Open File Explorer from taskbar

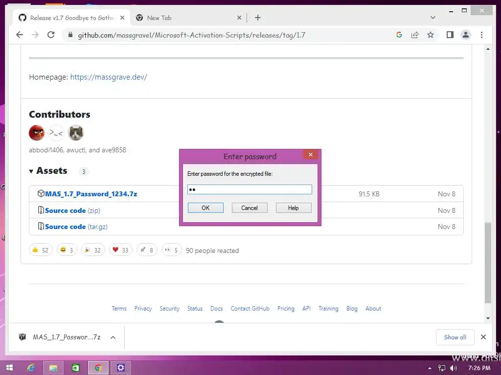pos(53,368)
